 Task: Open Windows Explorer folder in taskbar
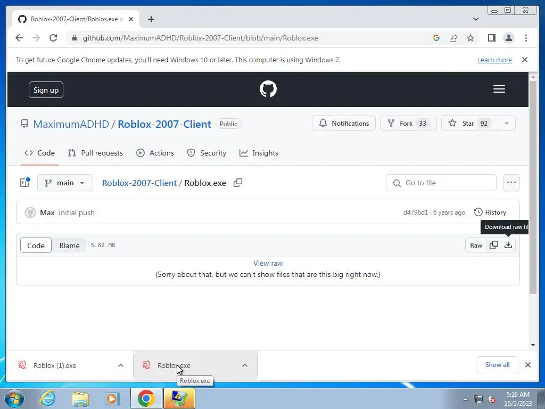80,398
